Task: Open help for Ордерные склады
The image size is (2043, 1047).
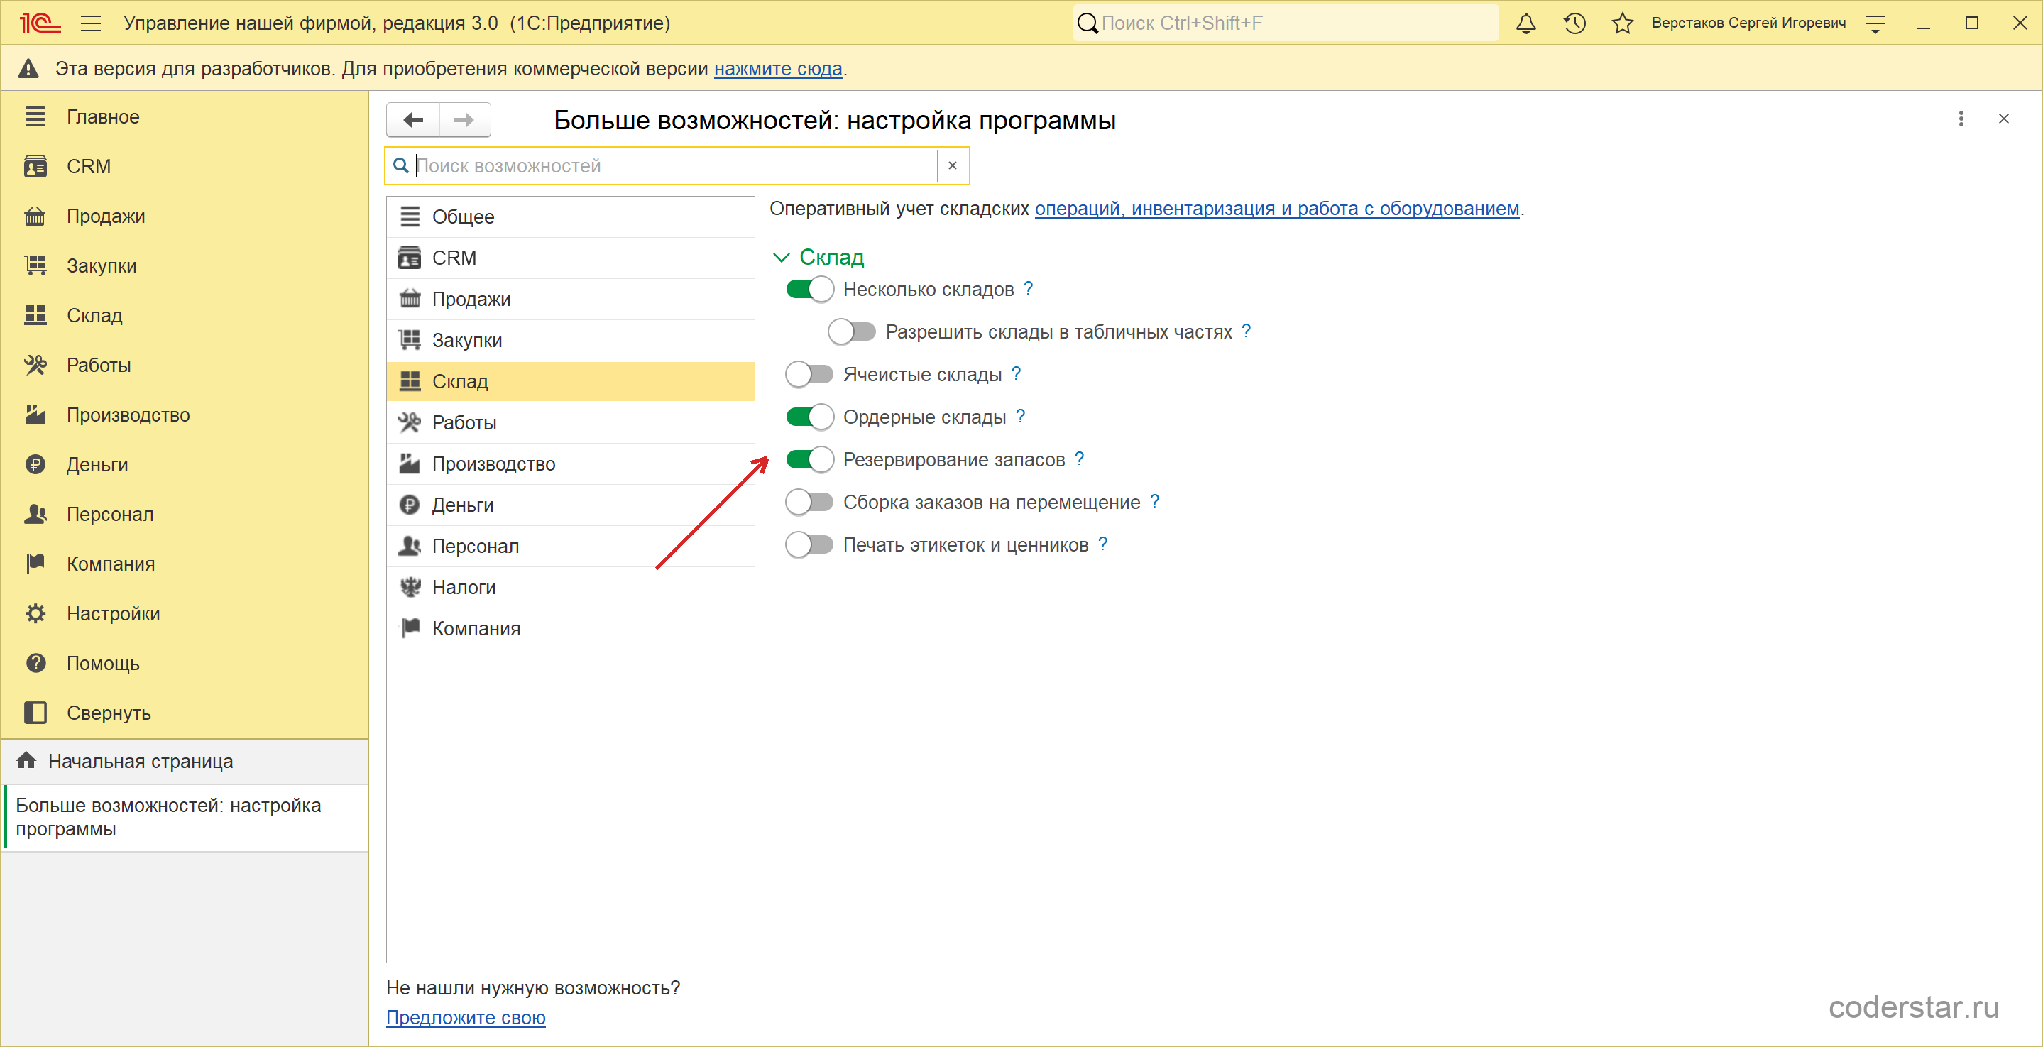Action: [1021, 417]
